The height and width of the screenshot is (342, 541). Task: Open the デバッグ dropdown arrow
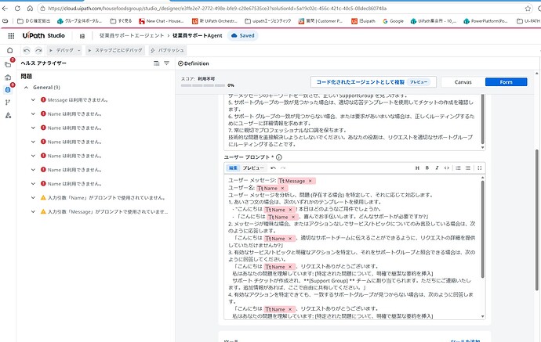pyautogui.click(x=79, y=50)
